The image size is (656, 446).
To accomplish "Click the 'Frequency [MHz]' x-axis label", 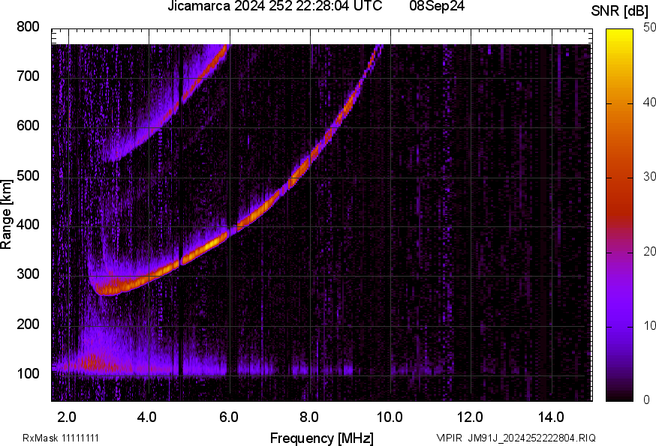I will tap(322, 439).
